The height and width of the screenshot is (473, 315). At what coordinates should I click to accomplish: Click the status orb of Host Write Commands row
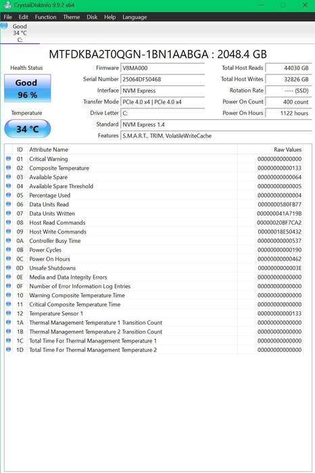pyautogui.click(x=8, y=231)
